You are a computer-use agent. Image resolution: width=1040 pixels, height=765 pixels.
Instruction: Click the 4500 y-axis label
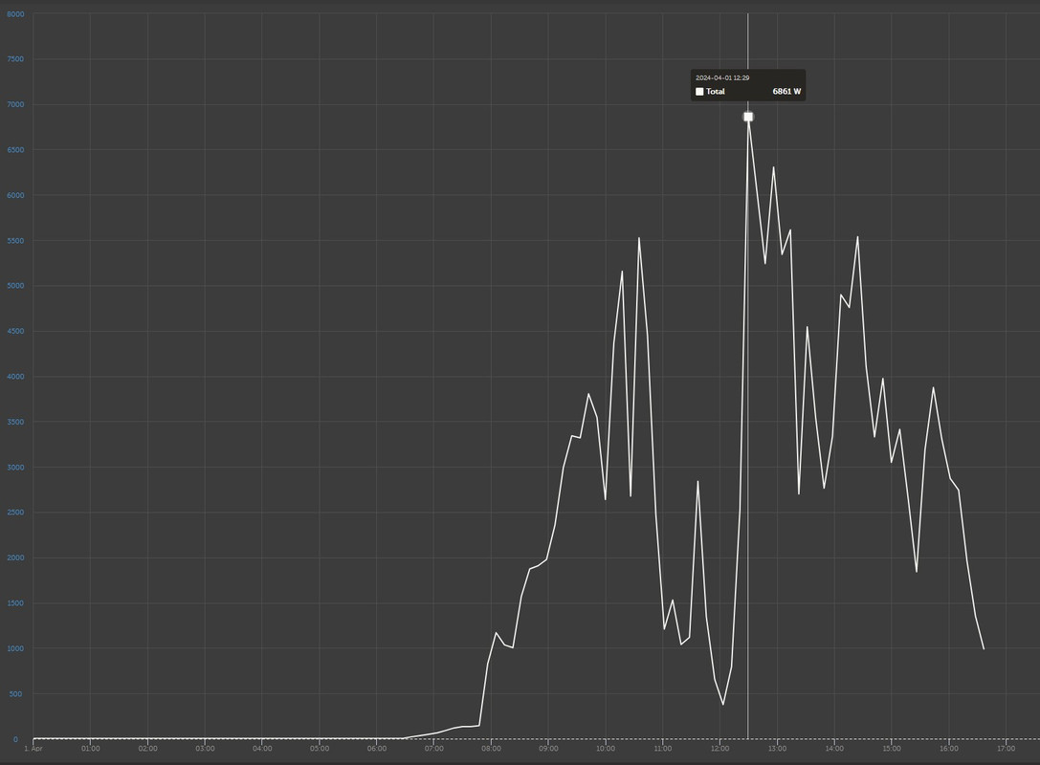15,332
